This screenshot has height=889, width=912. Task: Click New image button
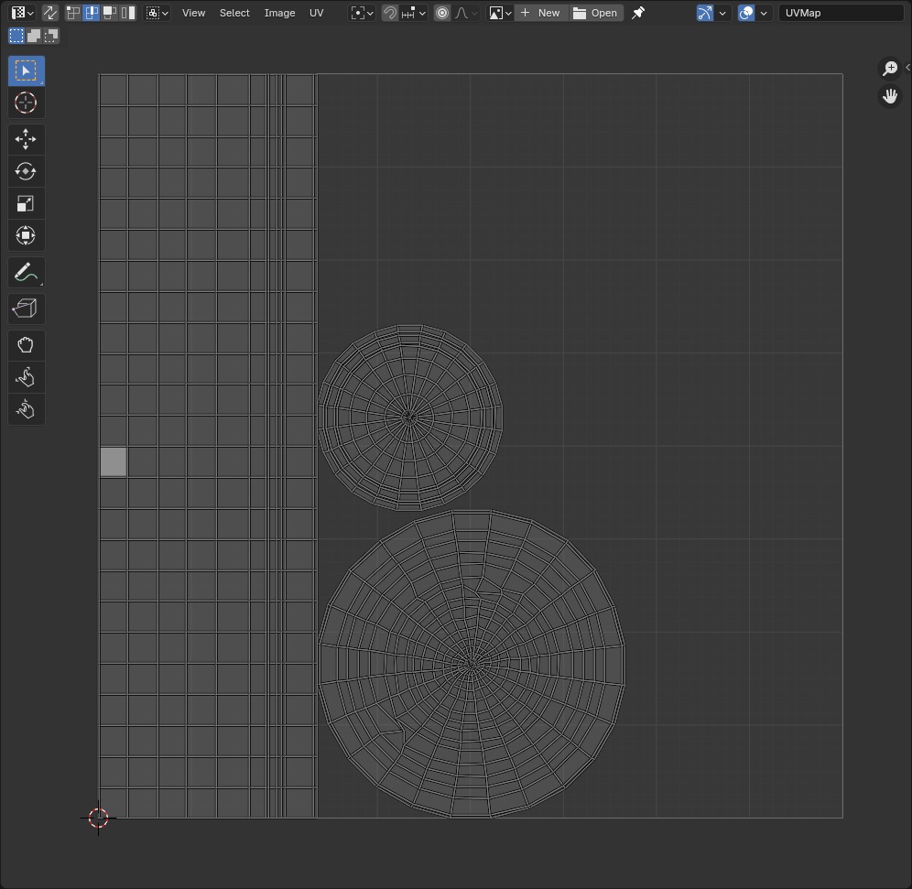coord(540,13)
